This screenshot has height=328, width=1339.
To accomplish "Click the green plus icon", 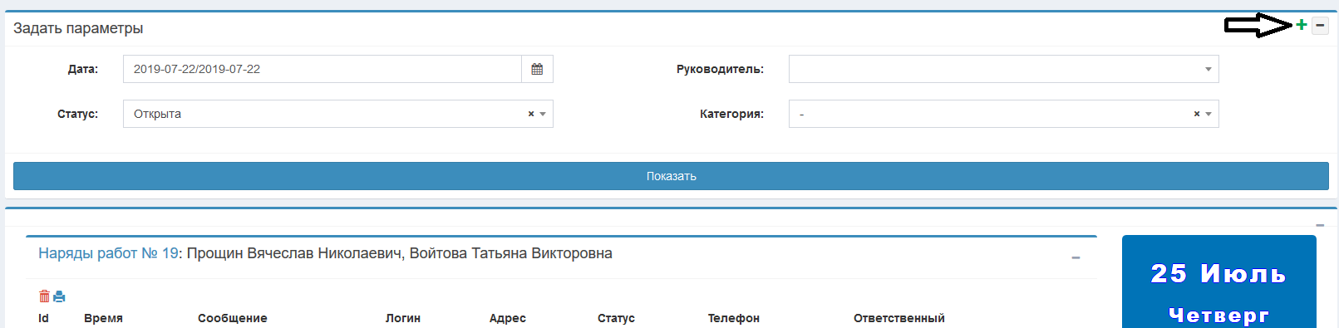I will click(x=1302, y=25).
